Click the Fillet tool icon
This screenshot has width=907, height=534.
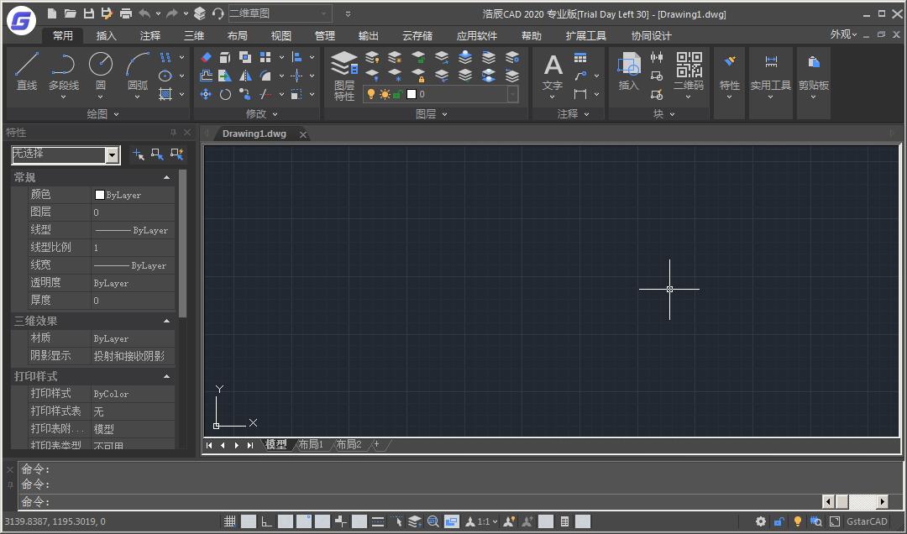coord(265,76)
